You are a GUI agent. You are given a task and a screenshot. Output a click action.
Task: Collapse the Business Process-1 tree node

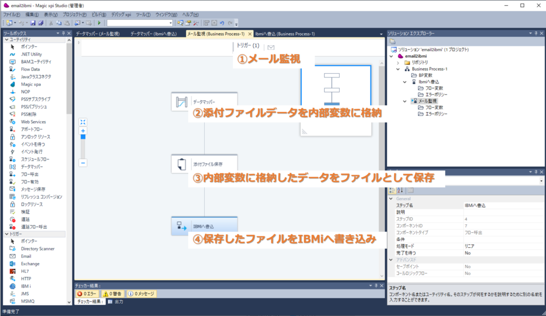pyautogui.click(x=398, y=69)
